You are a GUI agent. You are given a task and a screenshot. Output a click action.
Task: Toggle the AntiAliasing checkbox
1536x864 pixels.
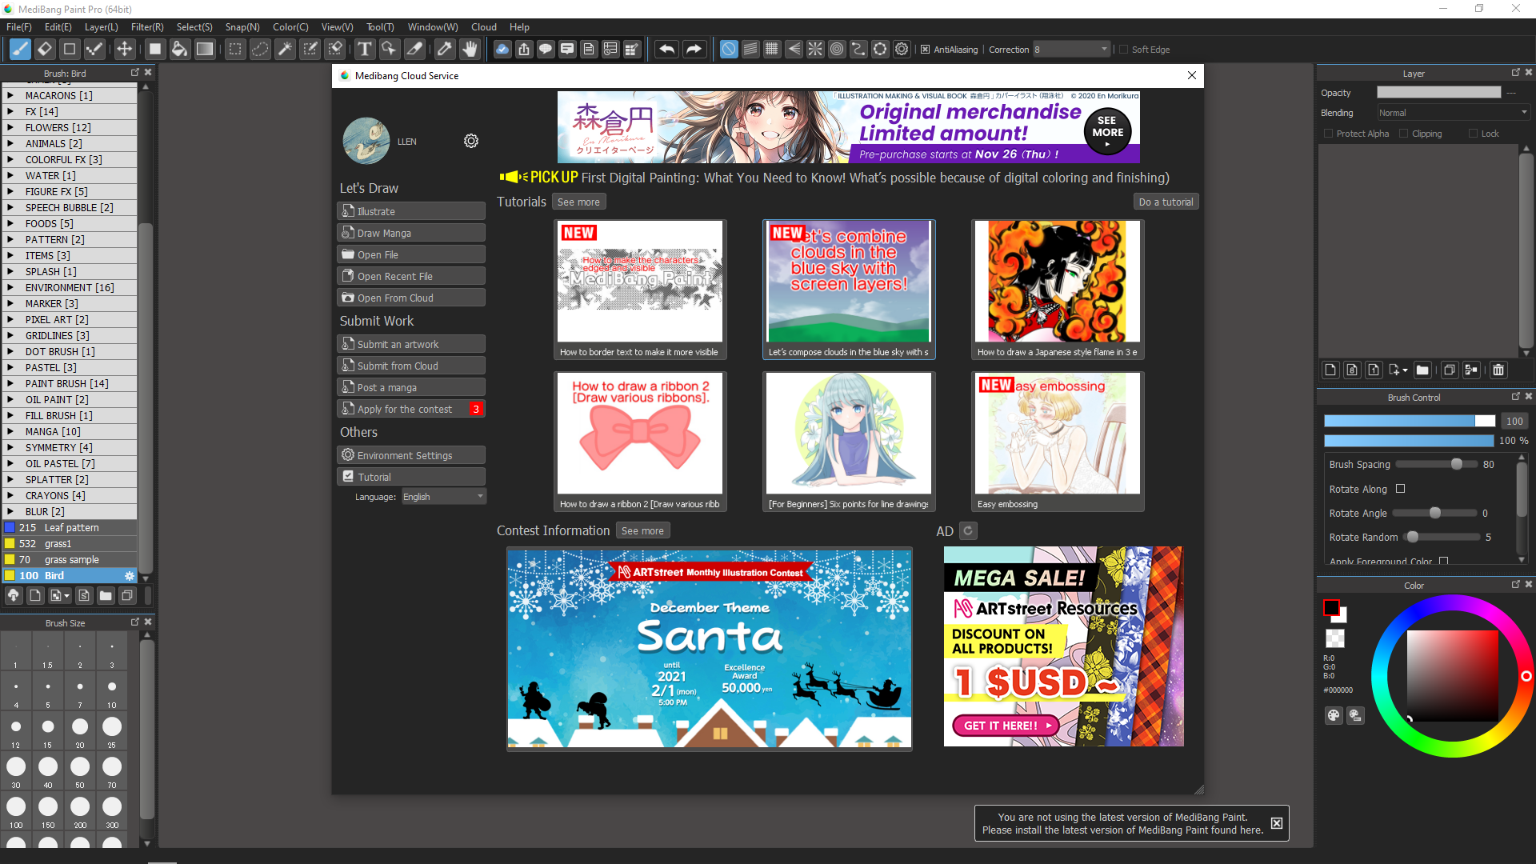926,50
